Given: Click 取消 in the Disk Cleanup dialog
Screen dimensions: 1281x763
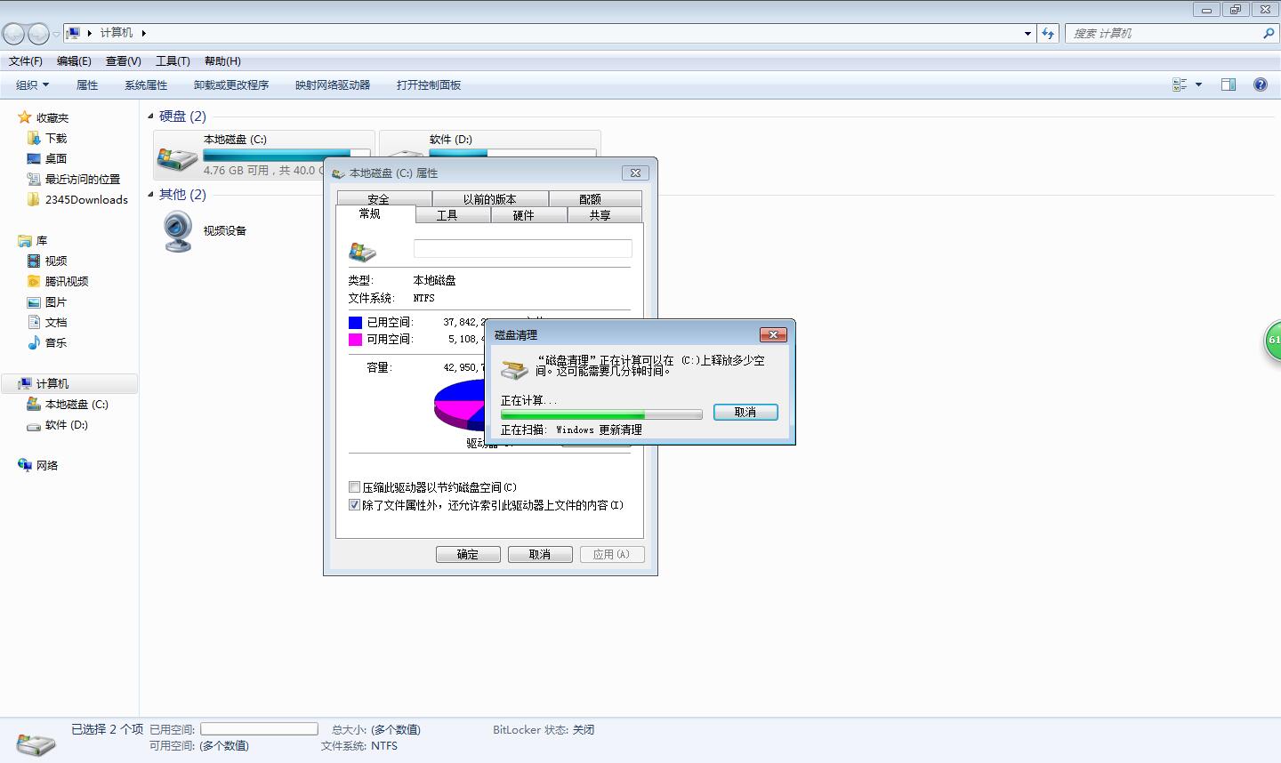Looking at the screenshot, I should point(745,412).
